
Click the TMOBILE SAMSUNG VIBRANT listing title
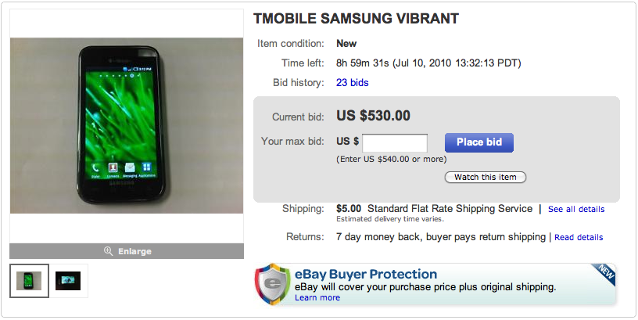tap(356, 19)
